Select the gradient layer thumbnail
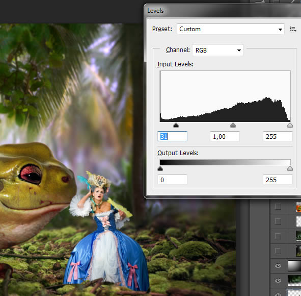301x296 pixels. 294,266
